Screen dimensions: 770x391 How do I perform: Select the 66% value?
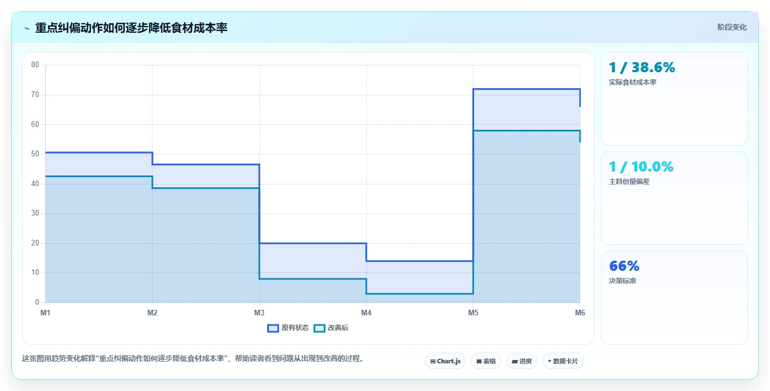coord(624,266)
